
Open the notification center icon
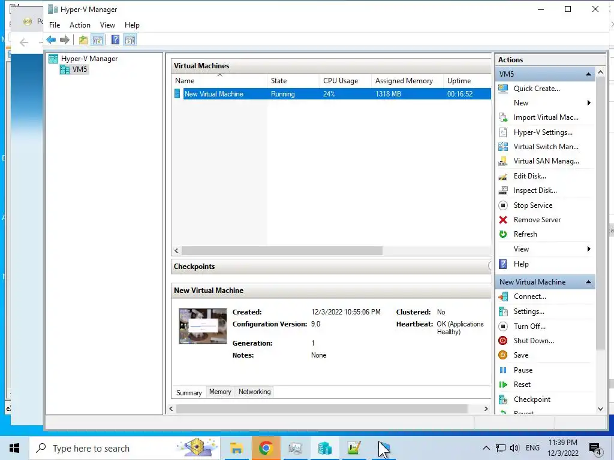point(595,449)
